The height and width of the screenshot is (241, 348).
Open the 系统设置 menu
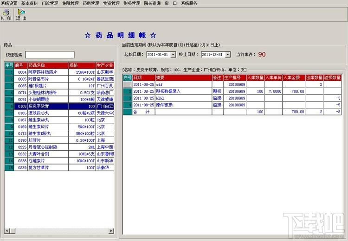[9, 3]
